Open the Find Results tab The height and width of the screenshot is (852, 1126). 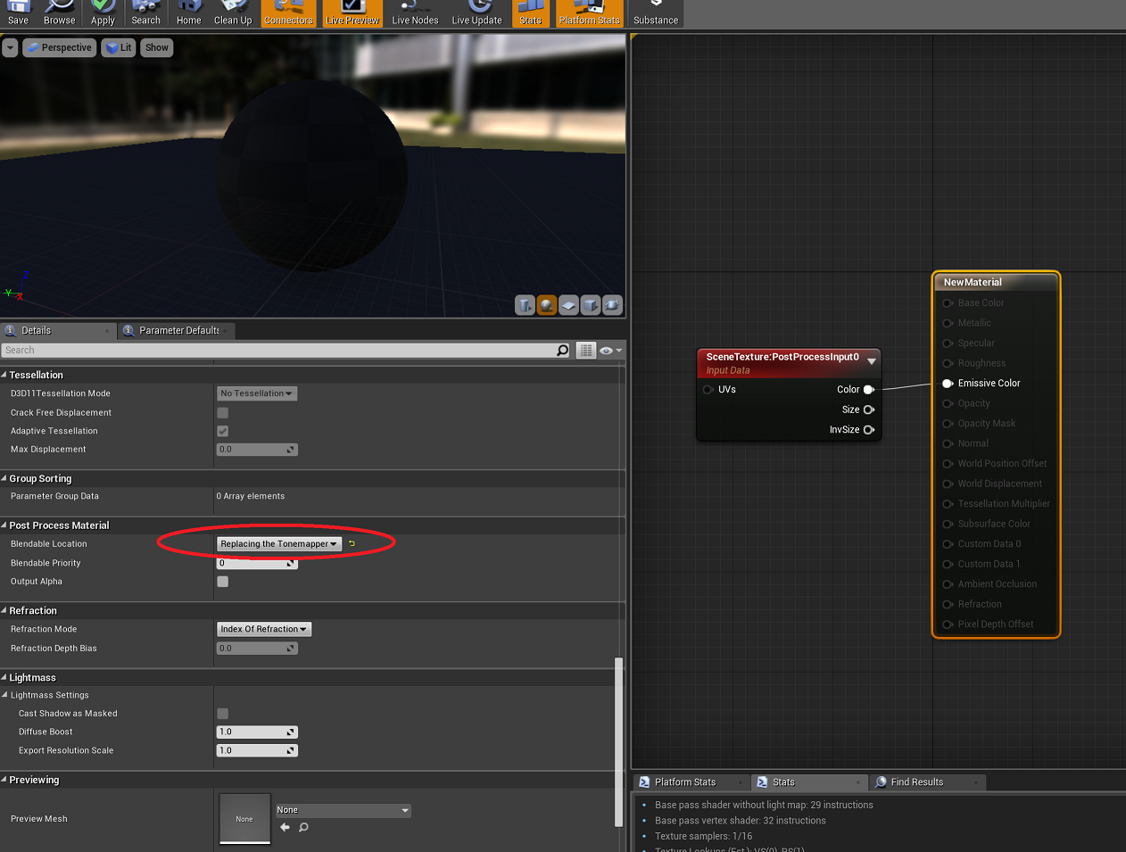tap(917, 782)
